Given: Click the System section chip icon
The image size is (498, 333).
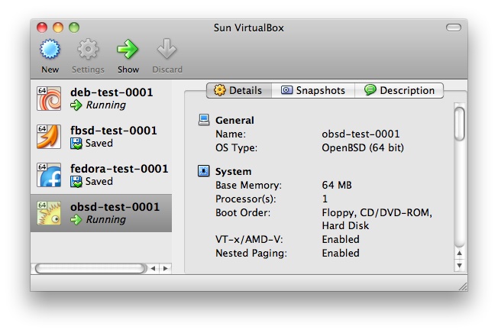Looking at the screenshot, I should pyautogui.click(x=204, y=171).
